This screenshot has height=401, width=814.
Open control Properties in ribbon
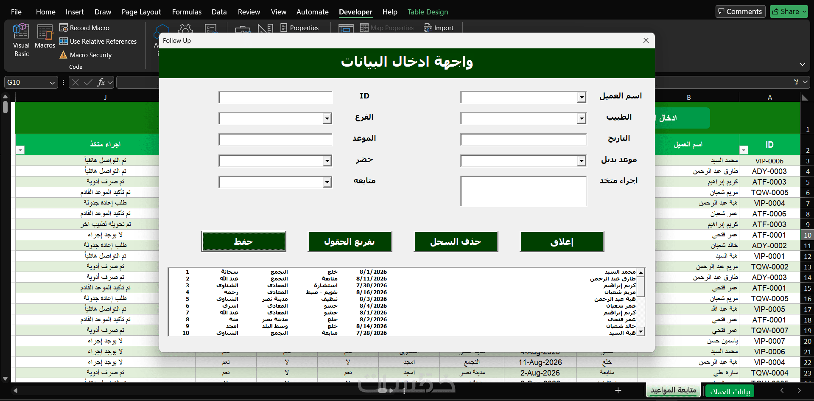pyautogui.click(x=299, y=28)
